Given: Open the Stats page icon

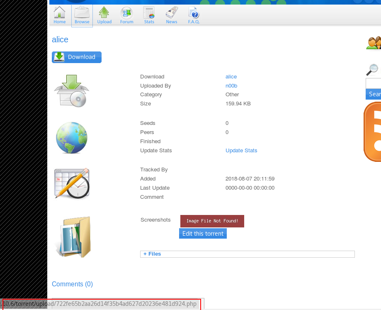Looking at the screenshot, I should point(149,15).
